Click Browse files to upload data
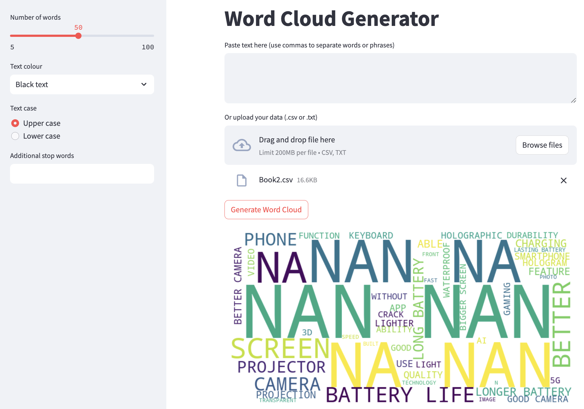The height and width of the screenshot is (409, 584). pos(542,145)
